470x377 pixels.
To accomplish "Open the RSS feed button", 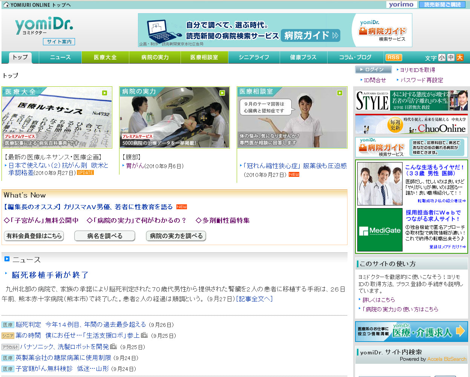I will (x=393, y=57).
